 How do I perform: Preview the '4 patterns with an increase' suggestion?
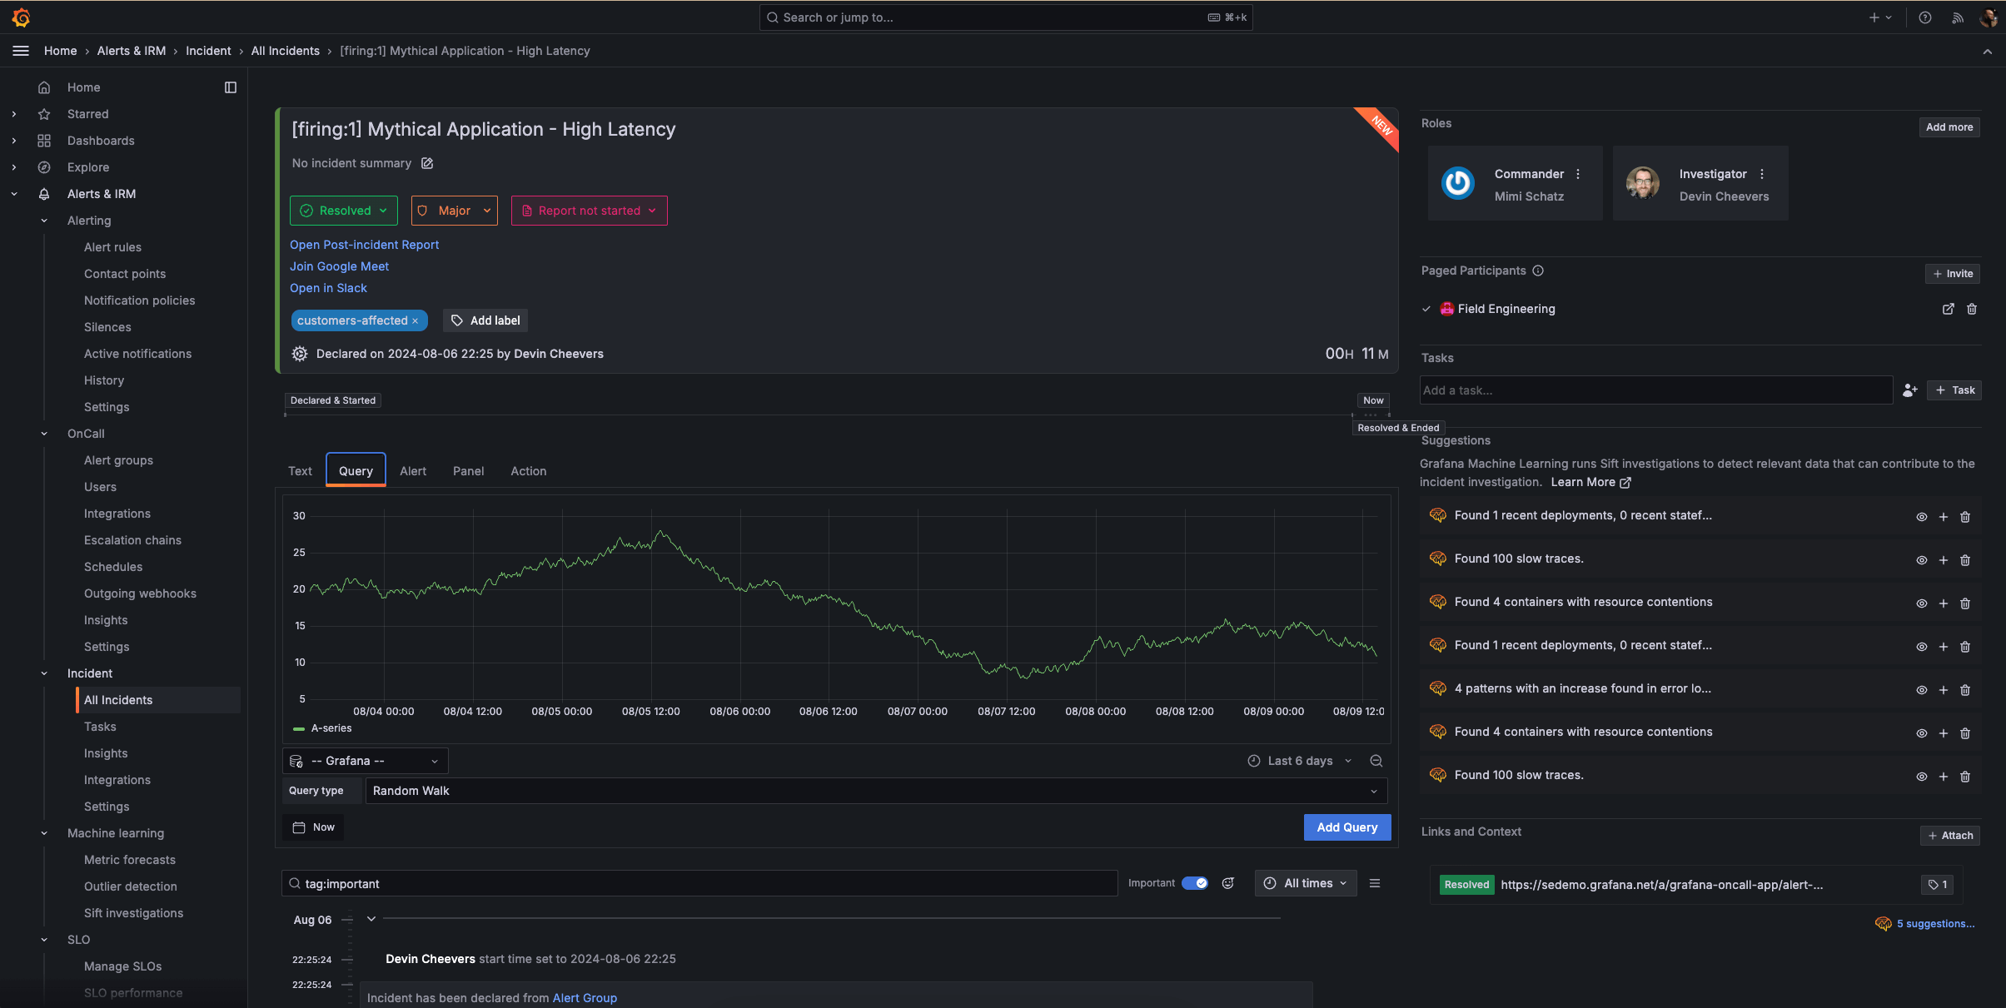[x=1922, y=690]
